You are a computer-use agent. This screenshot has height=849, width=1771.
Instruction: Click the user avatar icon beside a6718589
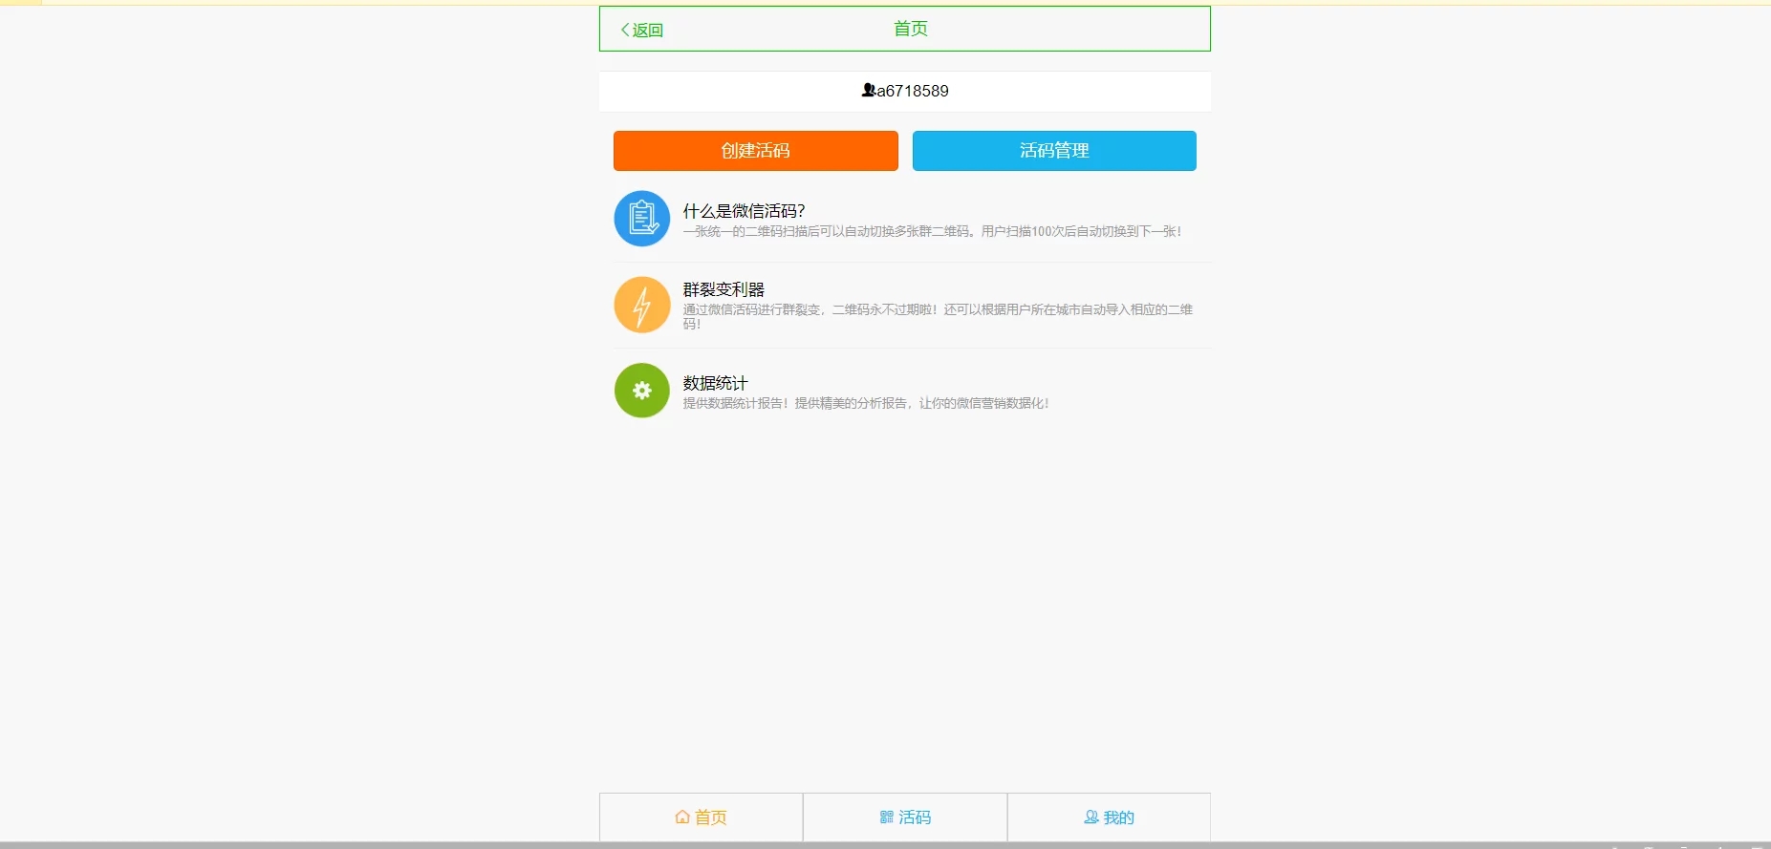coord(868,90)
